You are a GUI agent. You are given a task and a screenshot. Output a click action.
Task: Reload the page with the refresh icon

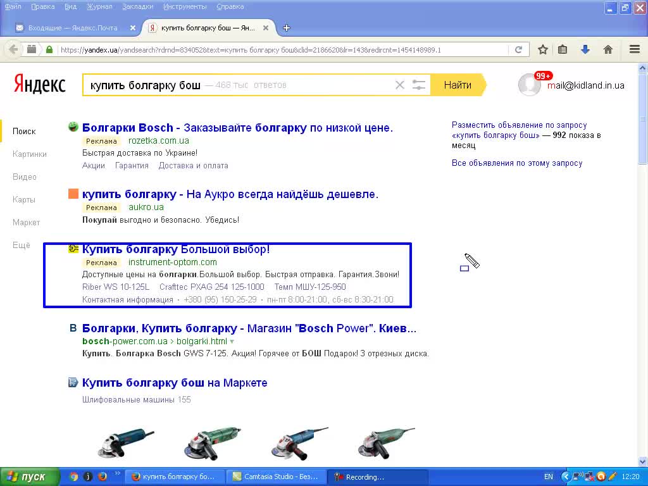coord(518,50)
